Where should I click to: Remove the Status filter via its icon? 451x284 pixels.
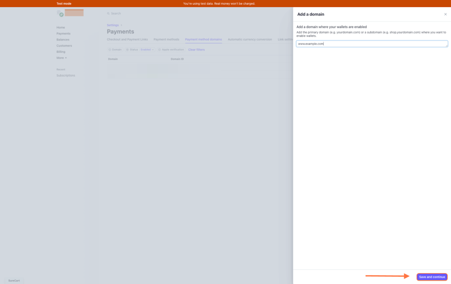(127, 50)
